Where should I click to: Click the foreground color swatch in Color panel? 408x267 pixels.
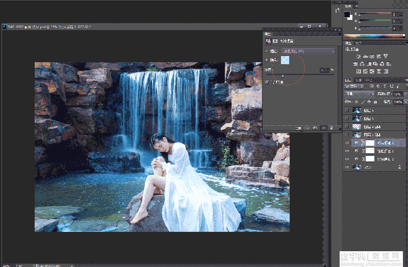[x=347, y=15]
